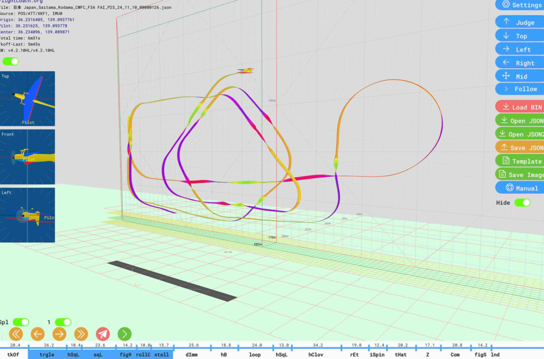Click the Save Image button

click(x=520, y=174)
